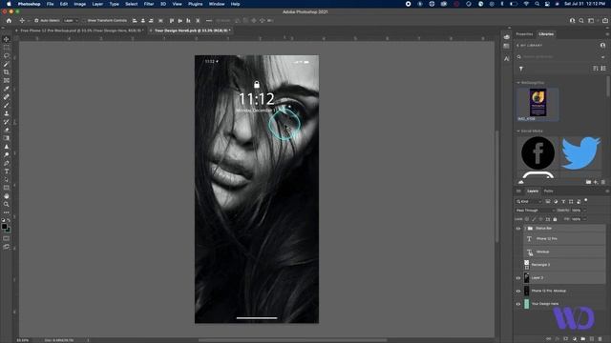The width and height of the screenshot is (611, 343).
Task: Go back from My Library with chevron
Action: (517, 46)
